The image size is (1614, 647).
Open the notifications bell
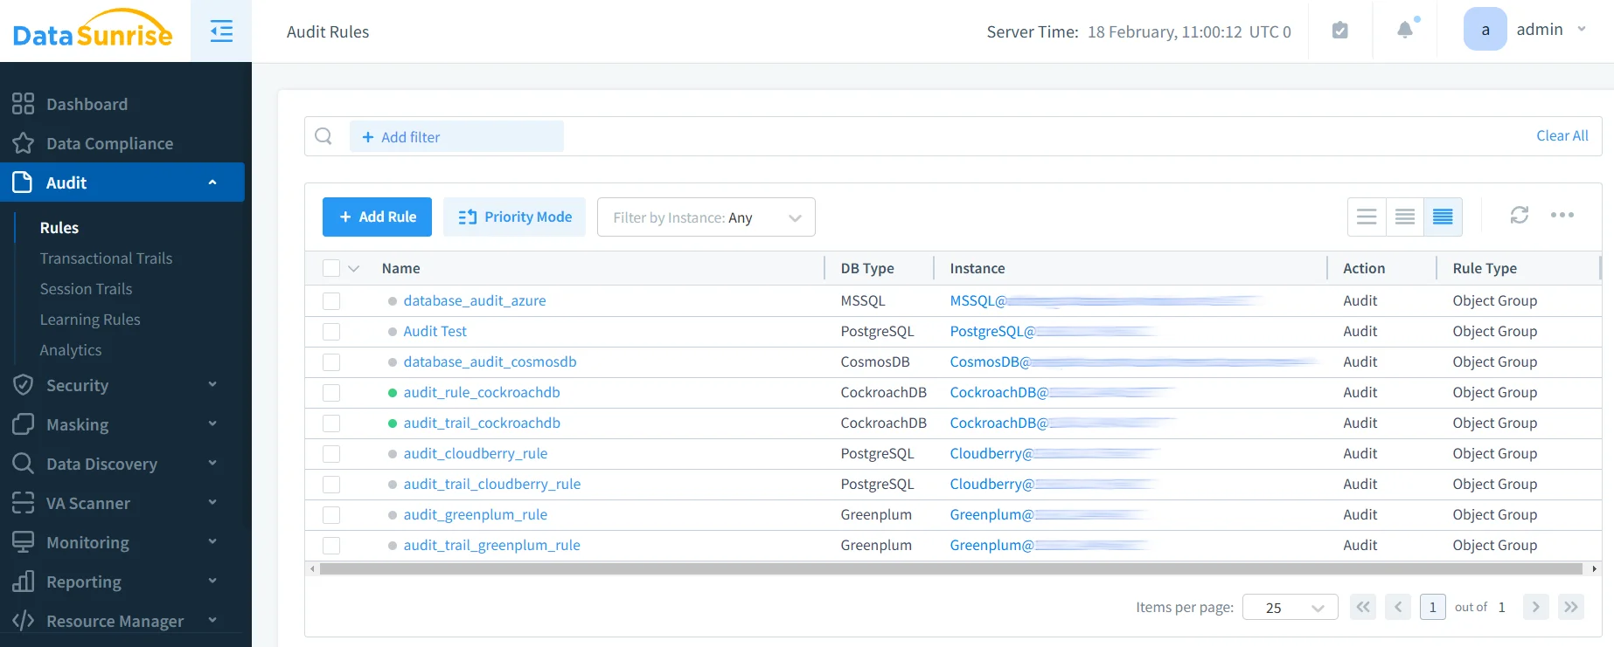(x=1404, y=31)
